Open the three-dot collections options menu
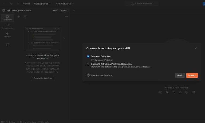This screenshot has height=123, width=205. [66, 17]
